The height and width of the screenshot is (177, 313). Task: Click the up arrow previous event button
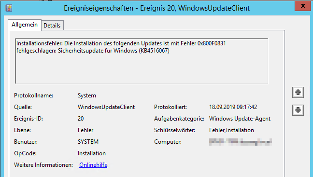[x=298, y=92]
